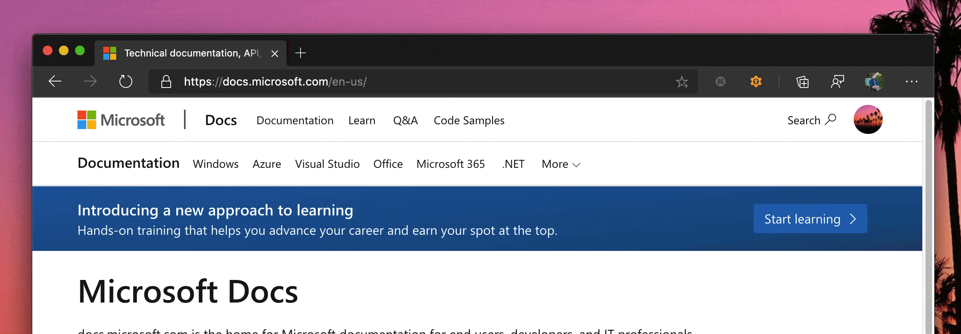Open the .NET documentation link
This screenshot has height=334, width=961.
513,164
